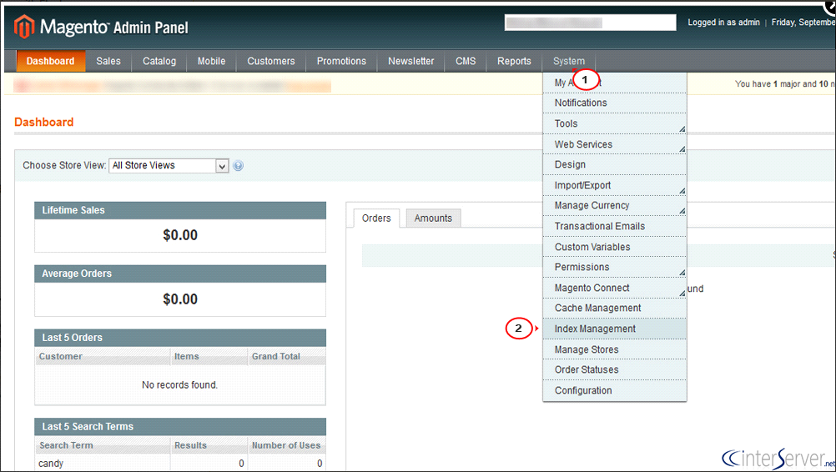Open the Promotions menu
Viewport: 836px width, 472px height.
pos(341,61)
